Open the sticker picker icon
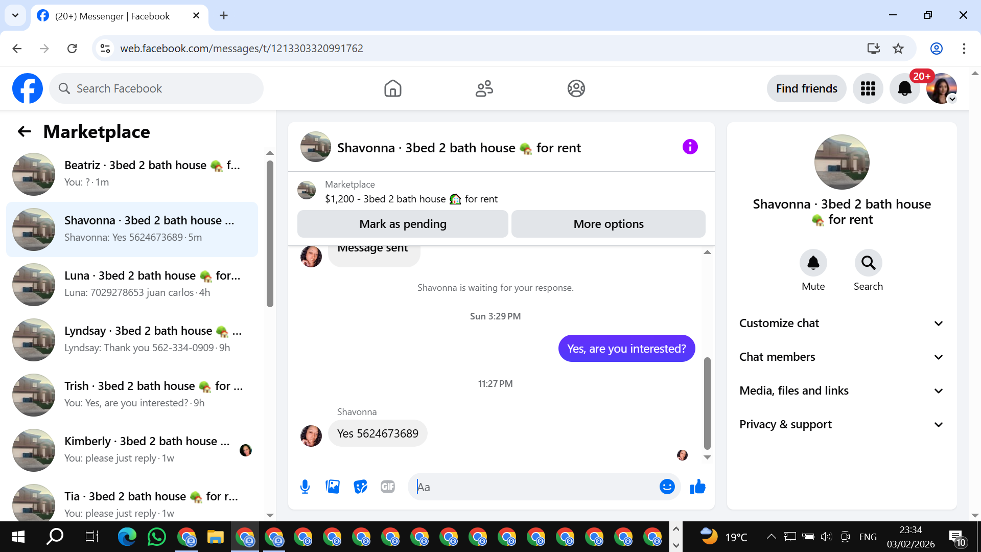 [x=360, y=487]
